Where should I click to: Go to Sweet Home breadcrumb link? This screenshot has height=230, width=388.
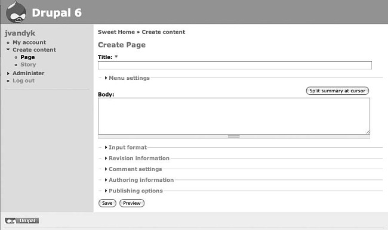click(x=116, y=32)
